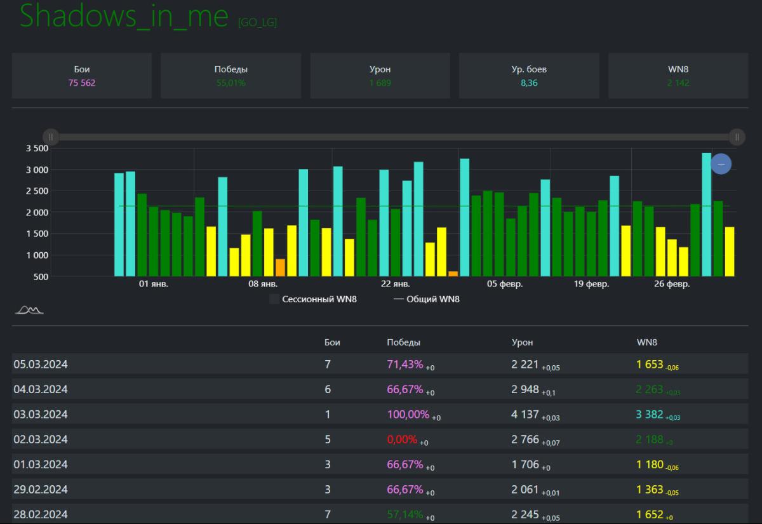Click the right range slider handle

click(x=737, y=137)
